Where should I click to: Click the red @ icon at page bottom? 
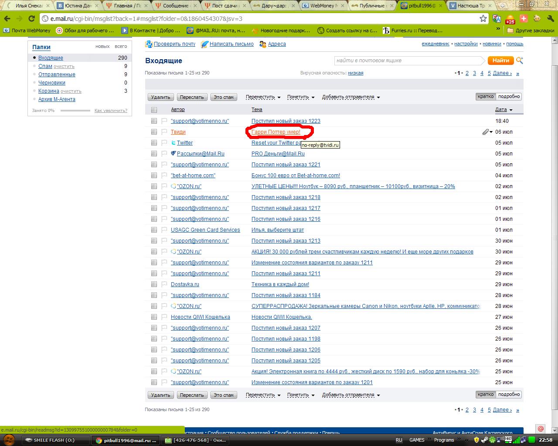point(541,429)
